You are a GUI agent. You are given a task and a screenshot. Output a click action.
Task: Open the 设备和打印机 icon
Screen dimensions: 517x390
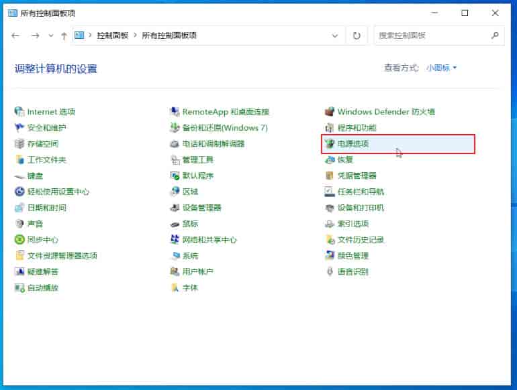pyautogui.click(x=330, y=208)
